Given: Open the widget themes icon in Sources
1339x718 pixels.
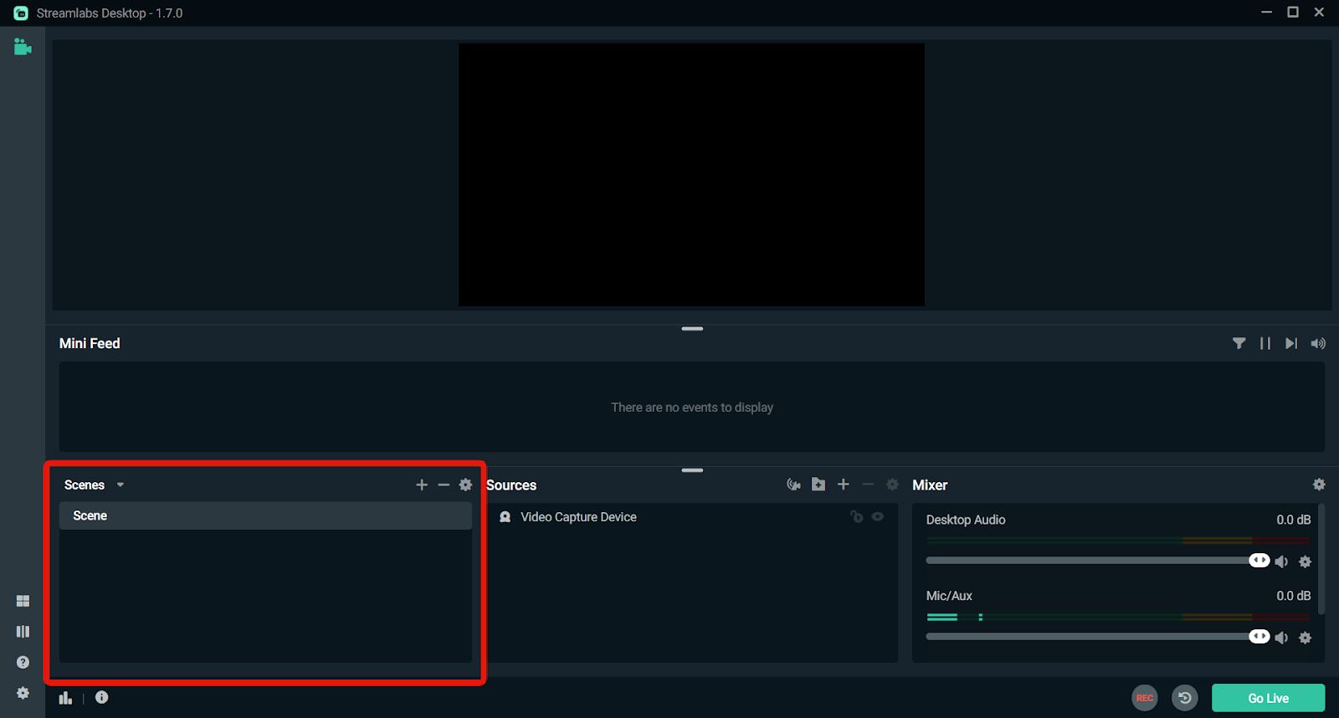Looking at the screenshot, I should click(x=793, y=485).
